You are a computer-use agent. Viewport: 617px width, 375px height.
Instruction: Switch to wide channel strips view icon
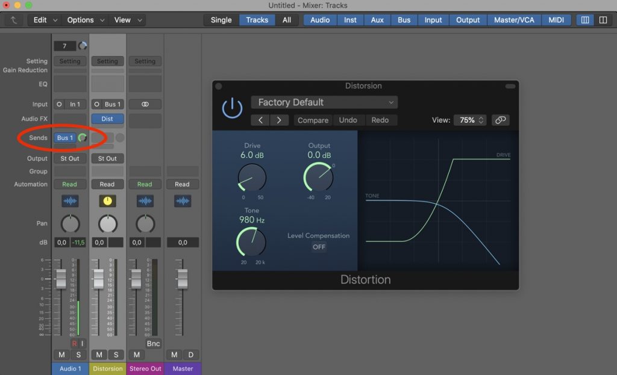[603, 20]
